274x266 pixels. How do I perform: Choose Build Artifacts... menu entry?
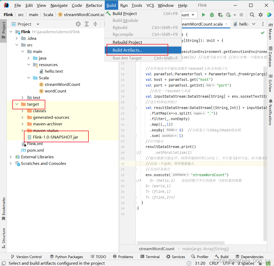[x=143, y=50]
